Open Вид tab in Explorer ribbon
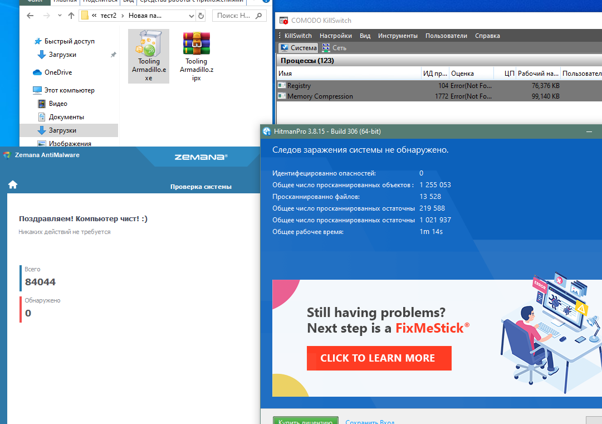 128,2
